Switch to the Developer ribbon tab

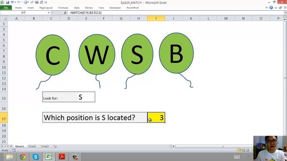(115, 8)
